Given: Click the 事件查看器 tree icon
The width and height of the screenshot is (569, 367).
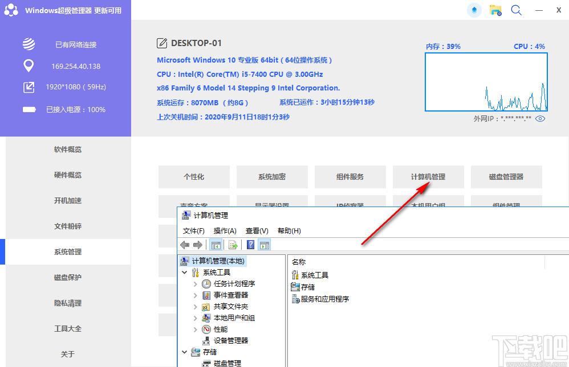Looking at the screenshot, I should point(206,295).
